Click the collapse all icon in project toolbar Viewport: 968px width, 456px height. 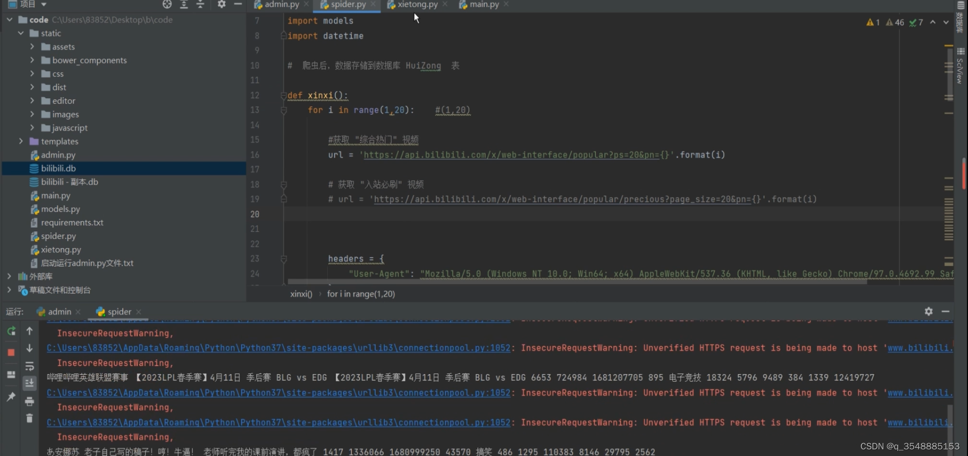[200, 4]
